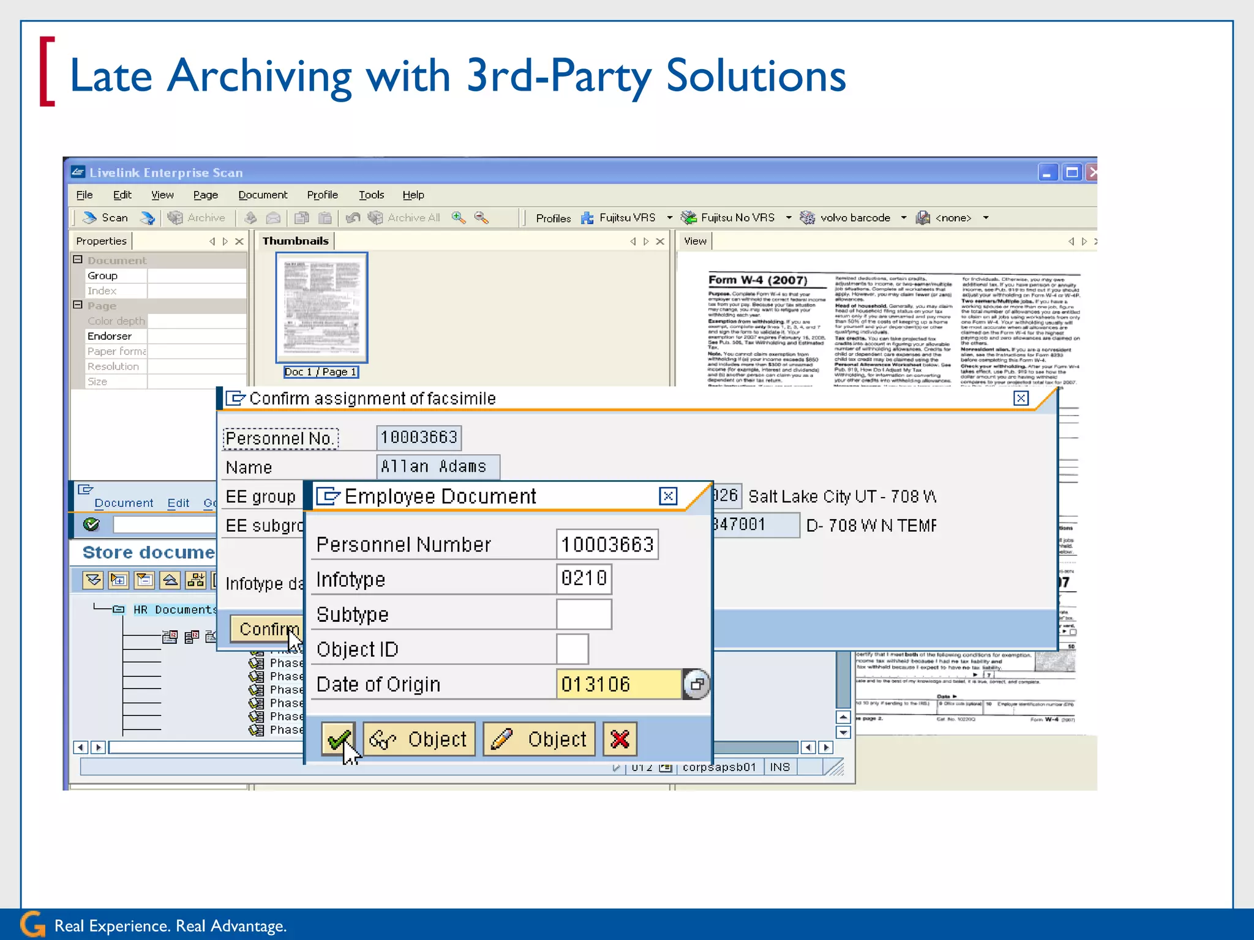The image size is (1254, 940).
Task: Click the collapse subtree minus icon
Action: point(145,580)
